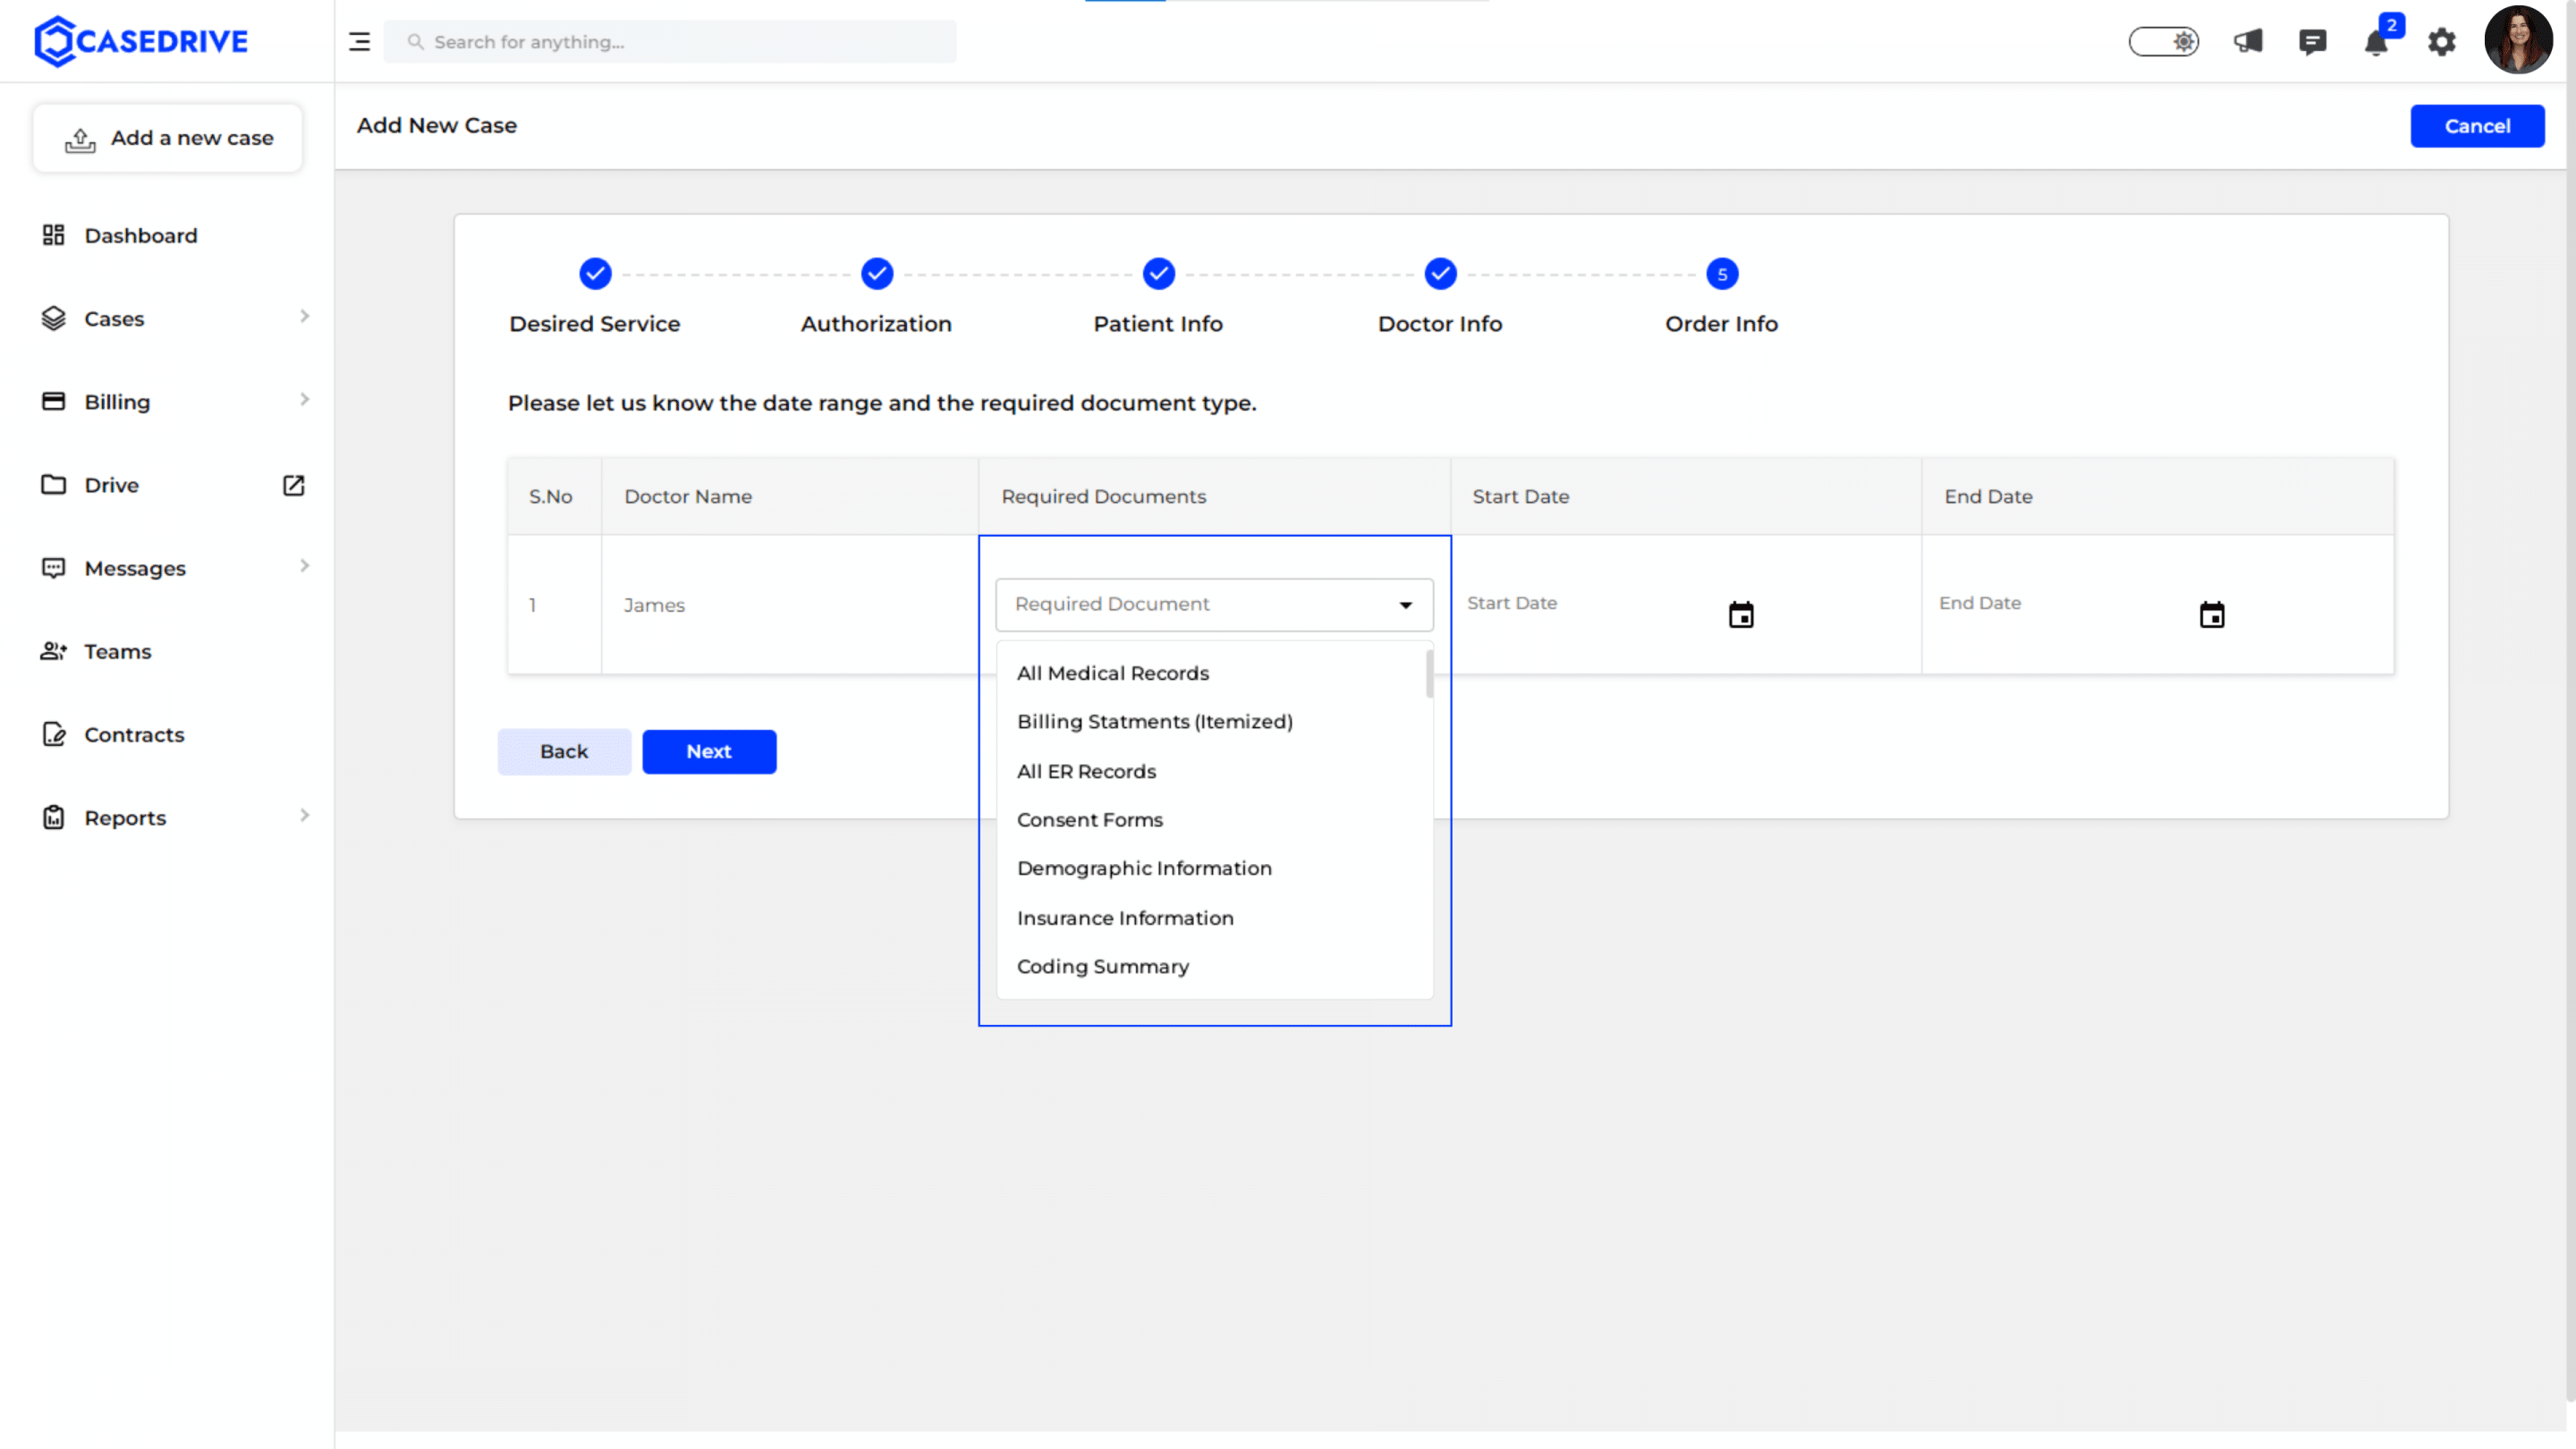The height and width of the screenshot is (1449, 2576).
Task: Select Billing Statments (Itemized) option
Action: tap(1212, 722)
